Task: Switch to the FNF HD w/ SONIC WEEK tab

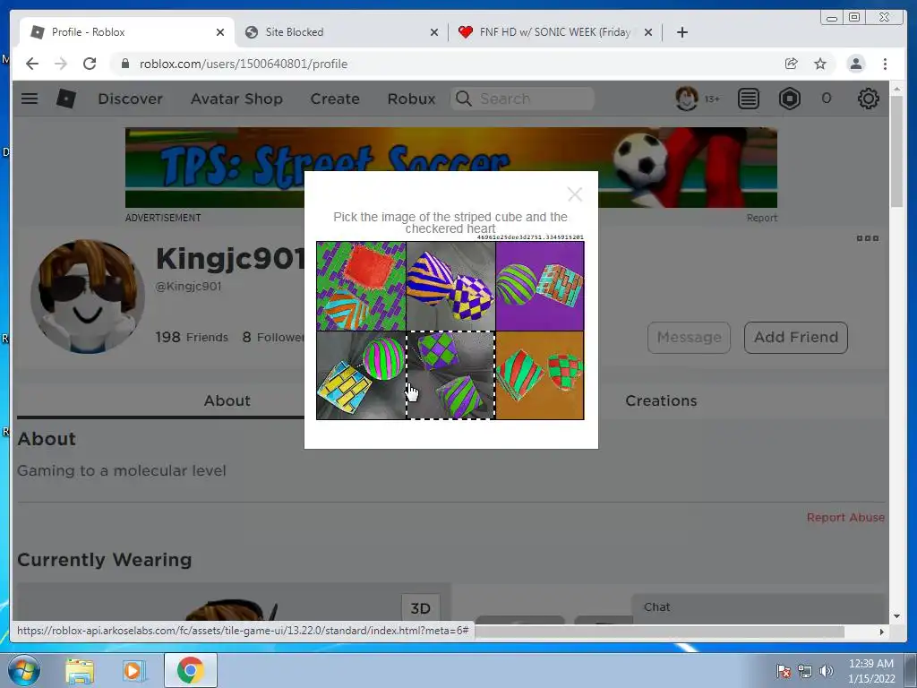Action: 555,32
